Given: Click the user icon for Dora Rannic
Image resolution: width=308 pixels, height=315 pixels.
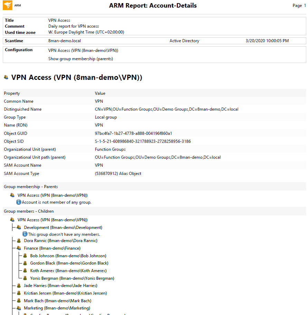Looking at the screenshot, I should click(x=19, y=240).
